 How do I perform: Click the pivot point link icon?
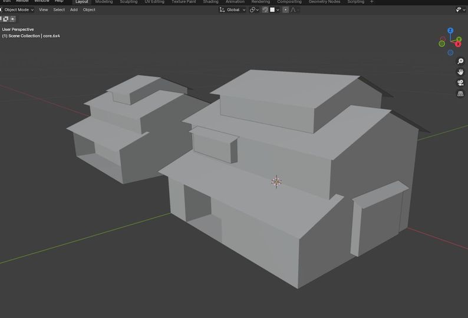(252, 10)
